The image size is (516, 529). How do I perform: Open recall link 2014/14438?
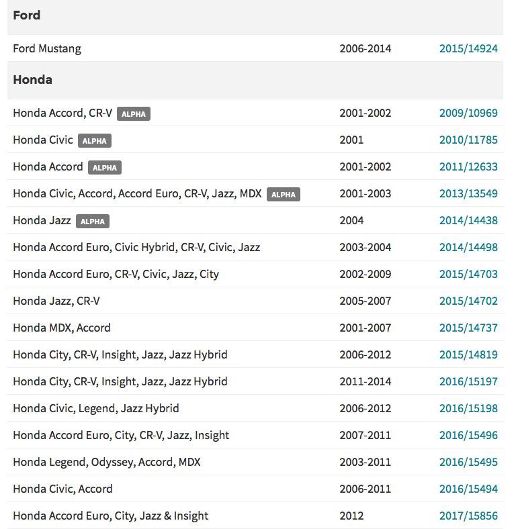(468, 221)
